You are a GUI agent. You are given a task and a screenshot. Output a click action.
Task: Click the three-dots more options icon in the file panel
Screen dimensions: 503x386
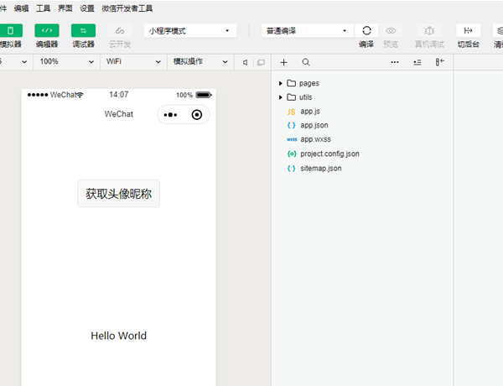[395, 62]
